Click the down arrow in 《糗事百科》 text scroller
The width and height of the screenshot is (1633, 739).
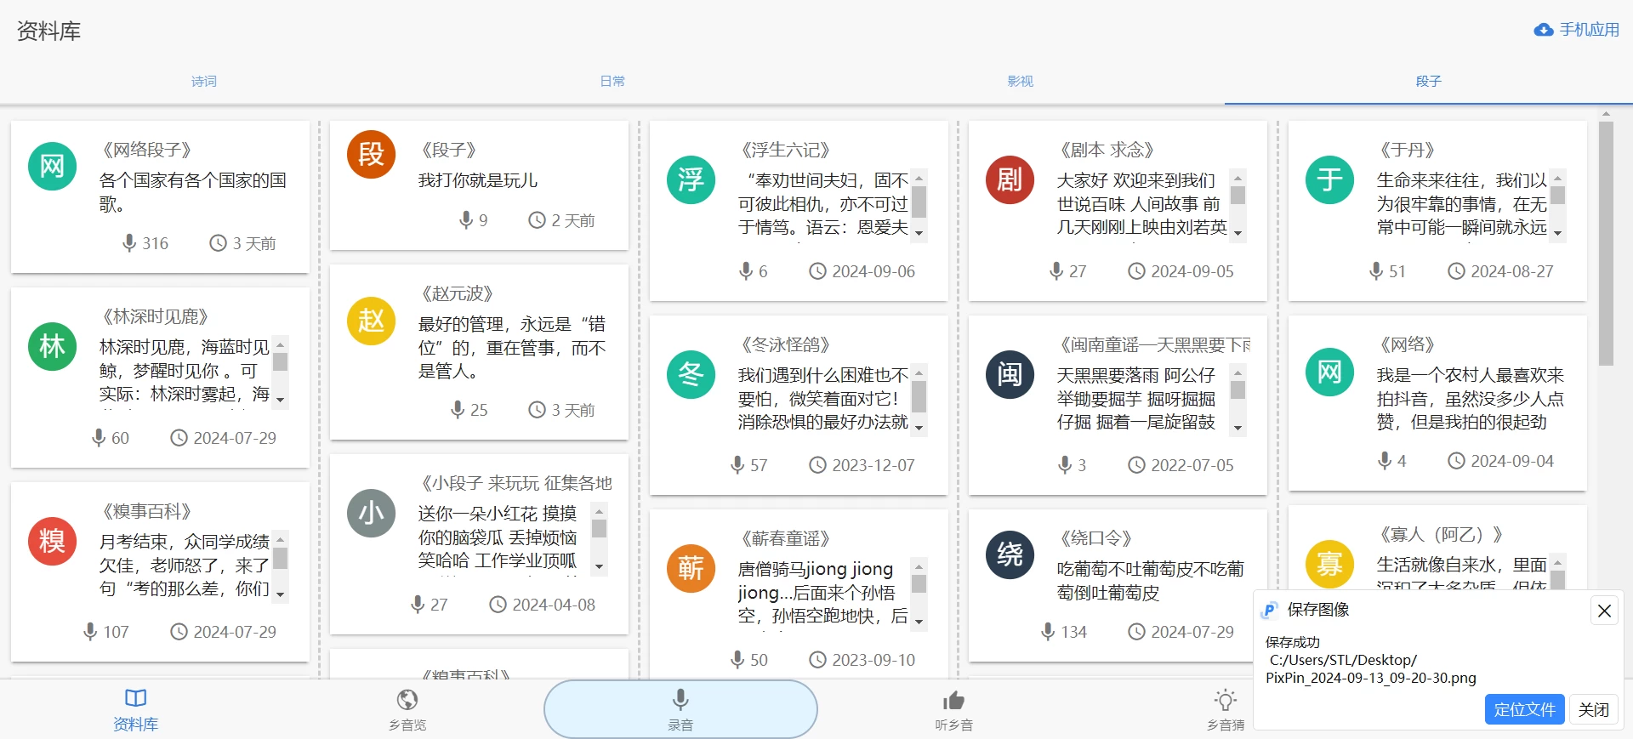(x=281, y=594)
